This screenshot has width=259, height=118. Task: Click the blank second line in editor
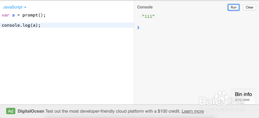point(52,20)
